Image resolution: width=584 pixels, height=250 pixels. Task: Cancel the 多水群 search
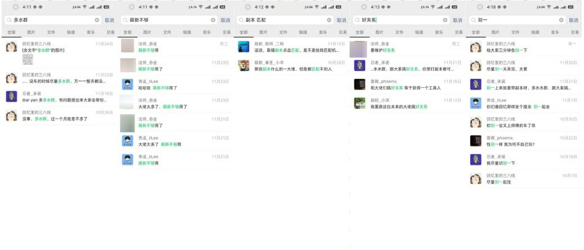click(109, 20)
